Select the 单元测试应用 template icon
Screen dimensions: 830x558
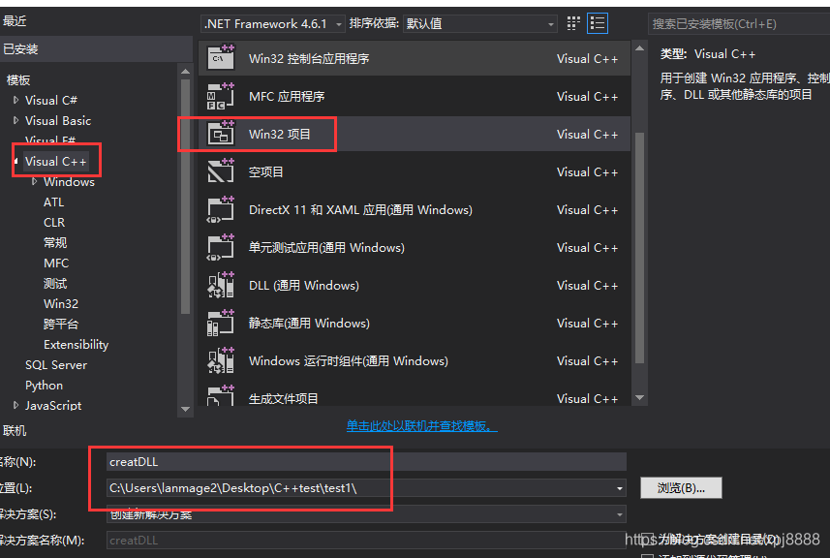click(x=221, y=247)
